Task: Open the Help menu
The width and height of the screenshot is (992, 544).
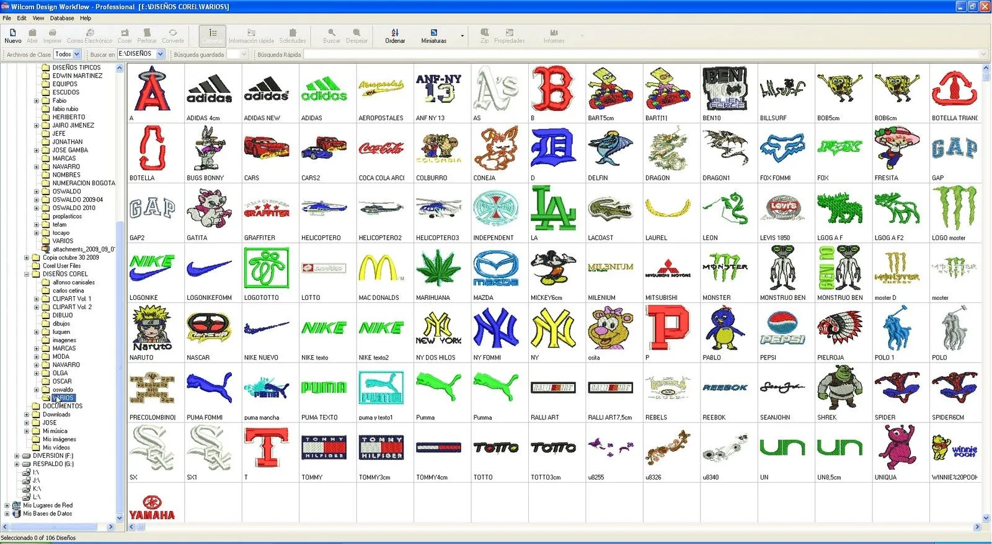Action: pyautogui.click(x=86, y=18)
